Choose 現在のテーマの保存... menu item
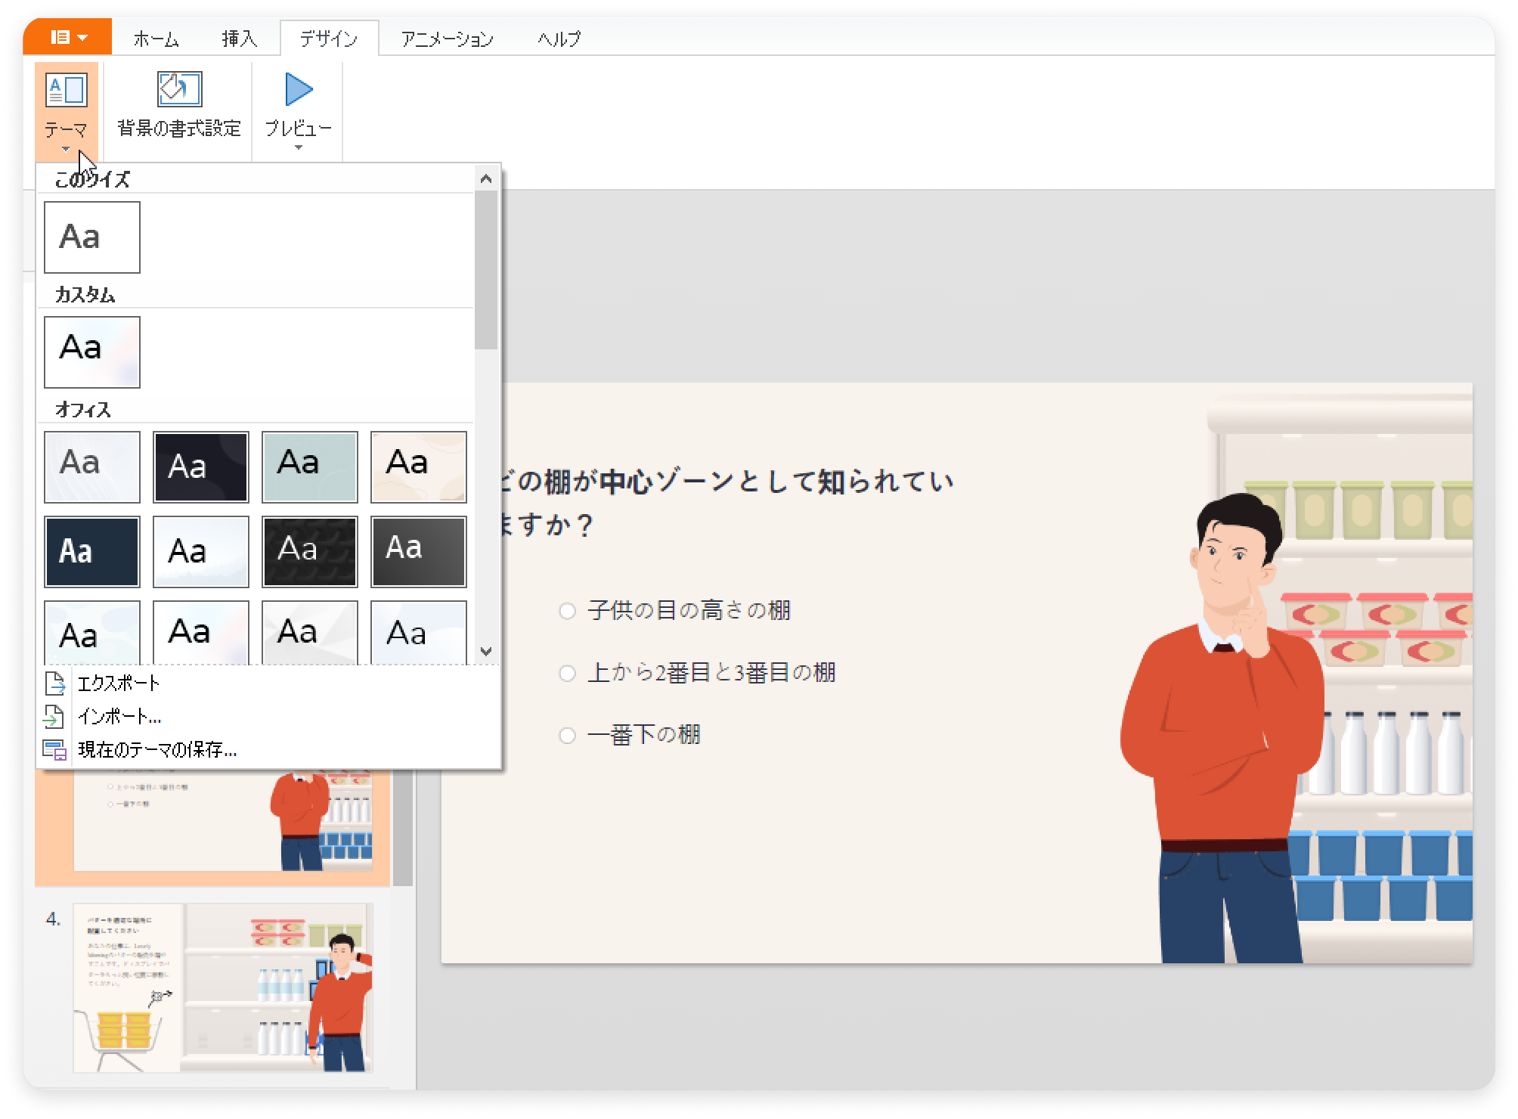1518x1119 pixels. (x=269, y=750)
